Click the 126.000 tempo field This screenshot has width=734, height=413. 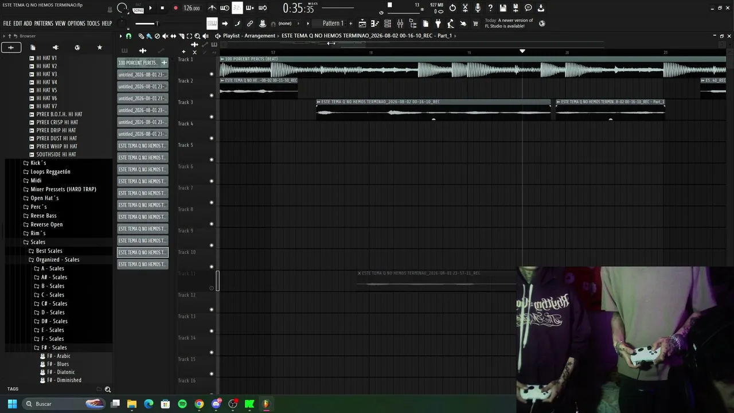tap(192, 8)
